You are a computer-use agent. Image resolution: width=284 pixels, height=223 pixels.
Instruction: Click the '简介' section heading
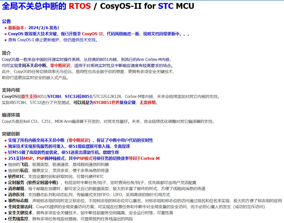tap(6, 53)
